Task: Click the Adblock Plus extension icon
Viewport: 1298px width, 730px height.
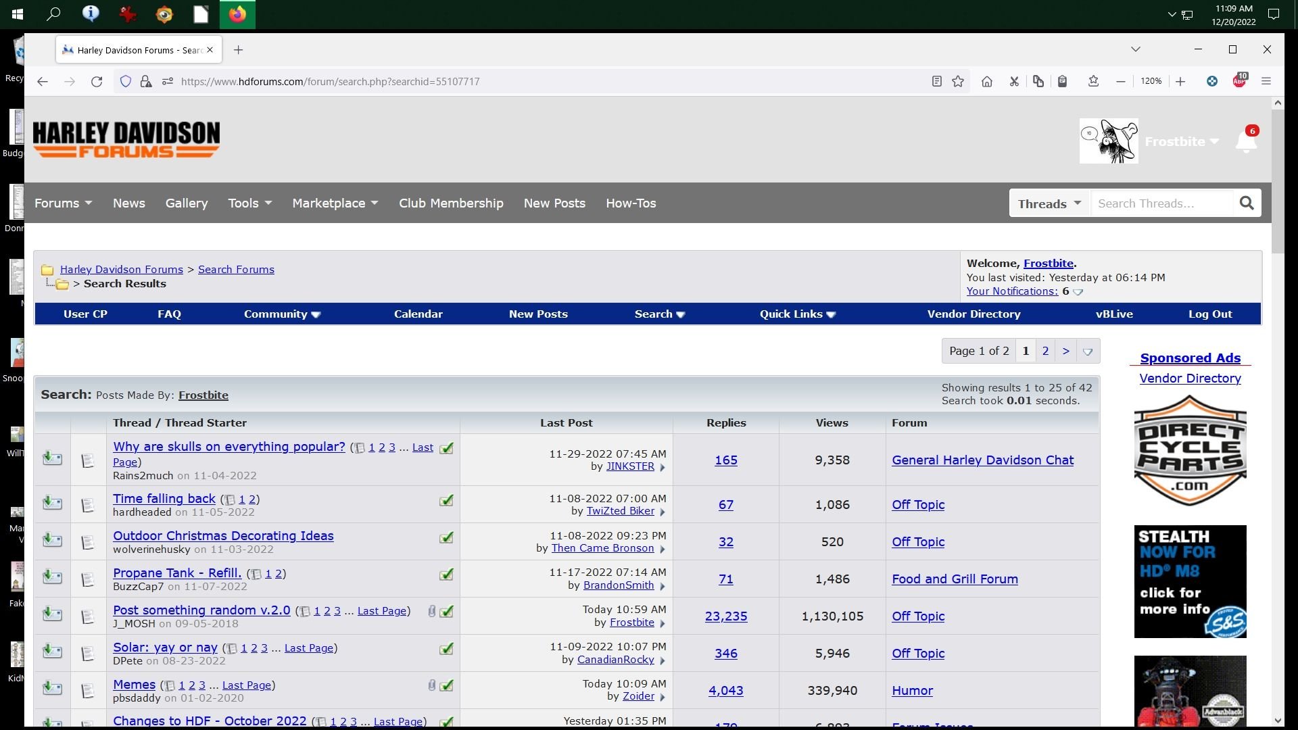Action: tap(1239, 81)
